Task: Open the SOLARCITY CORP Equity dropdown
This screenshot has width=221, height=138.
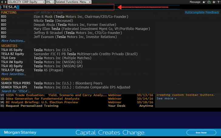Action: [26, 2]
